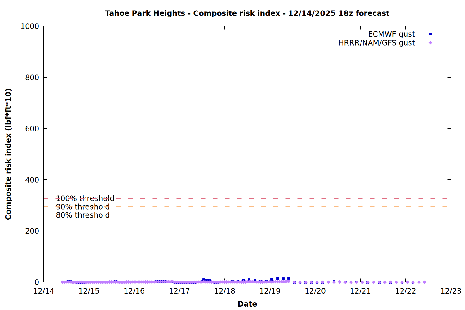Select the HRRR/NAM/GFS gust legend label
Viewport: 465px width, 310px height.
(376, 43)
